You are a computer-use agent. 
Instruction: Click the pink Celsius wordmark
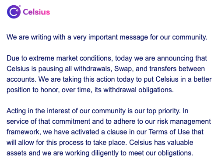36,12
